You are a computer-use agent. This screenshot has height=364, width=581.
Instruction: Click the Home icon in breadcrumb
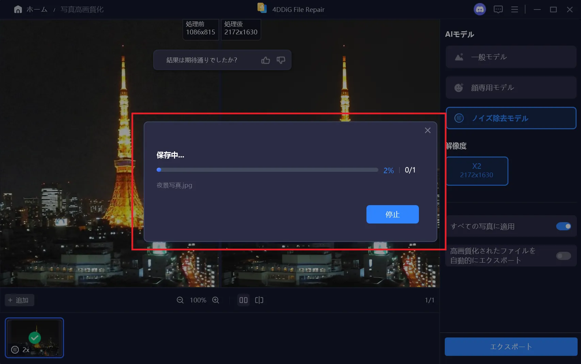[x=18, y=10]
